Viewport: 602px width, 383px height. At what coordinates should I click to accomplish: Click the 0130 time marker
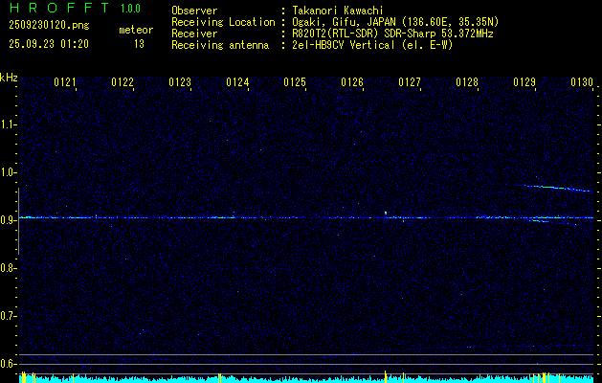tap(582, 81)
